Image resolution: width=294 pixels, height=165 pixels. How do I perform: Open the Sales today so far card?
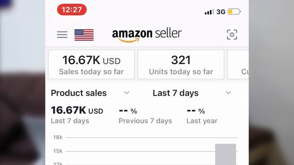click(91, 64)
